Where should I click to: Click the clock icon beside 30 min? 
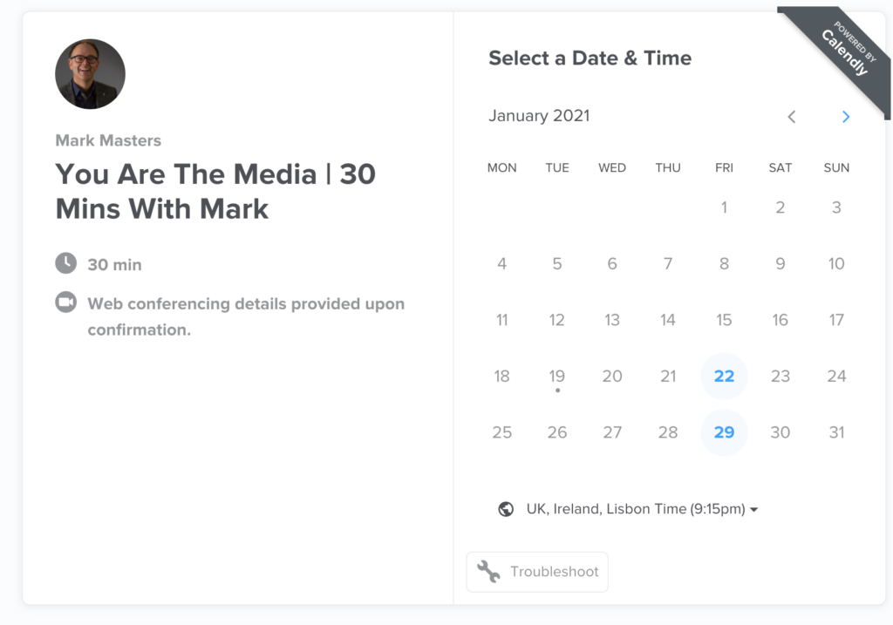[66, 263]
